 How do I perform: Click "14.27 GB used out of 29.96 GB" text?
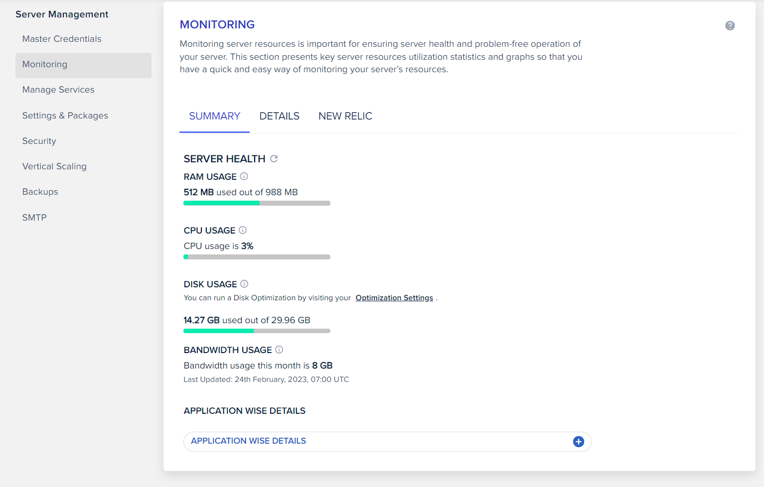[x=247, y=320]
